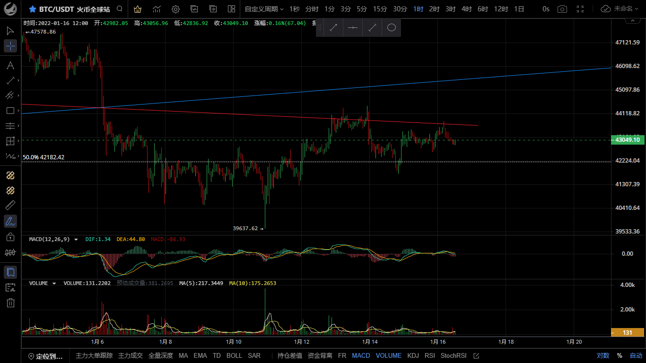Select the crosshair cursor tool
The height and width of the screenshot is (363, 646).
tap(10, 46)
